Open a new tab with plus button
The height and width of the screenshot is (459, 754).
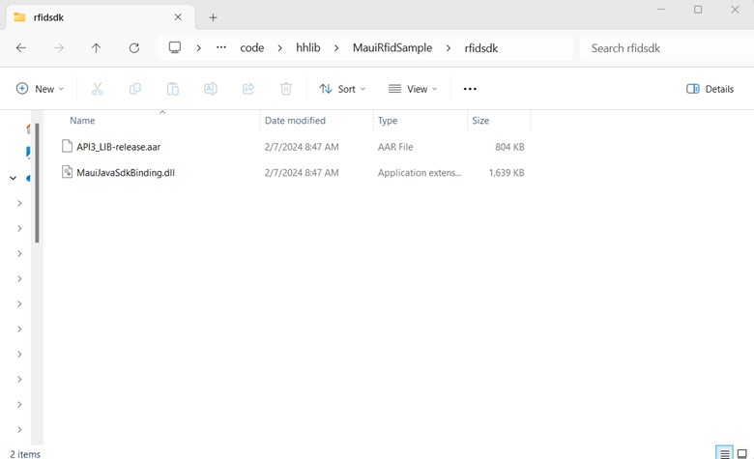(x=213, y=17)
